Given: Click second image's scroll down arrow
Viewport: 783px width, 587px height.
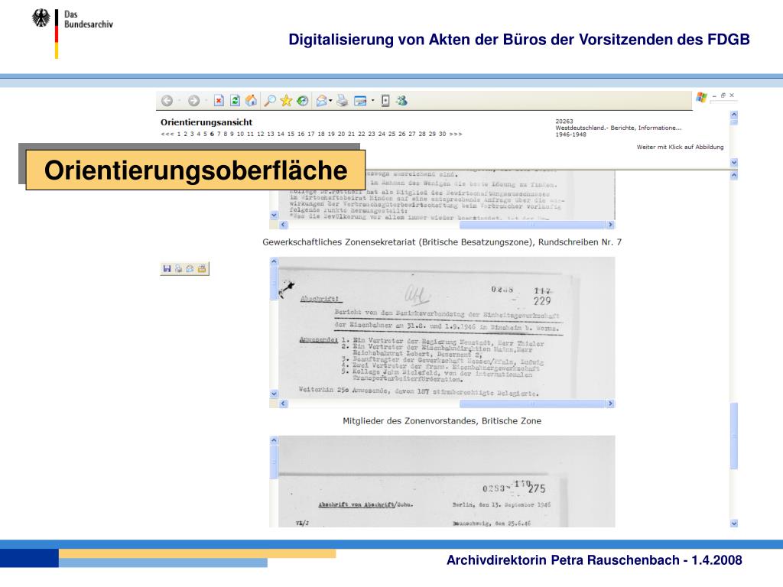Looking at the screenshot, I should pos(274,394).
